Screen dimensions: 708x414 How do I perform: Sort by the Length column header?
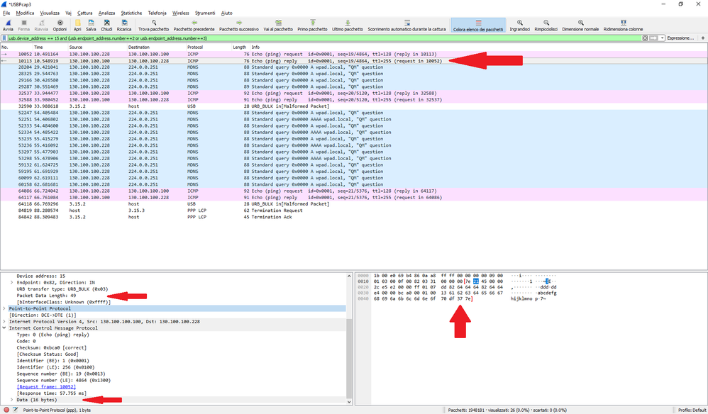tap(239, 47)
